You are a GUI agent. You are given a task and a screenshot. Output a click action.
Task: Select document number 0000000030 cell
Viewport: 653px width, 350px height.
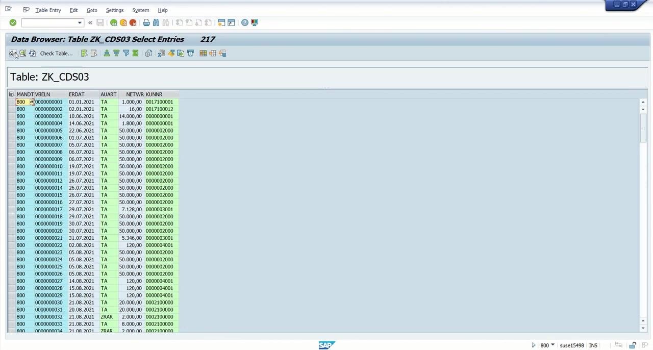51,303
